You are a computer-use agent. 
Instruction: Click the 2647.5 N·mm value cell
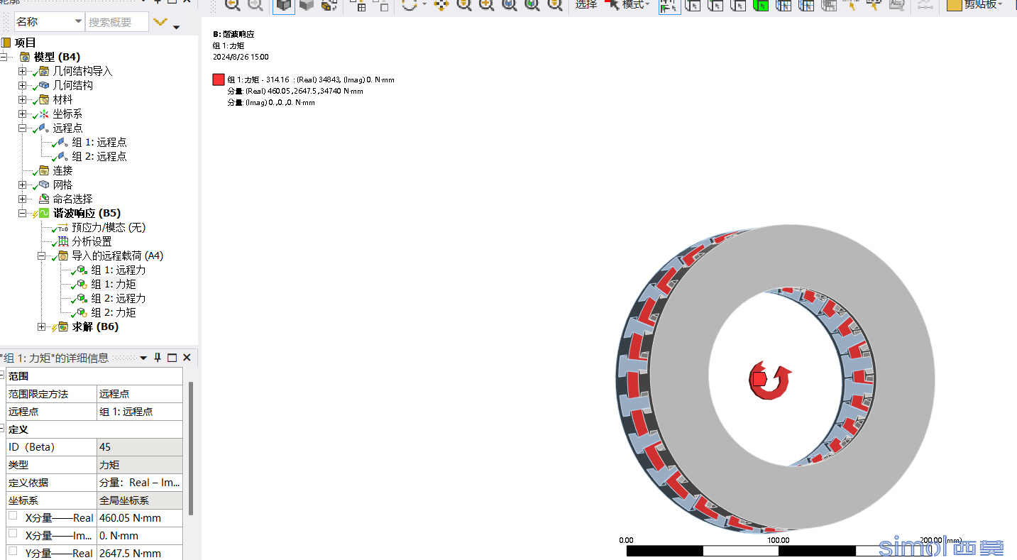pyautogui.click(x=140, y=553)
